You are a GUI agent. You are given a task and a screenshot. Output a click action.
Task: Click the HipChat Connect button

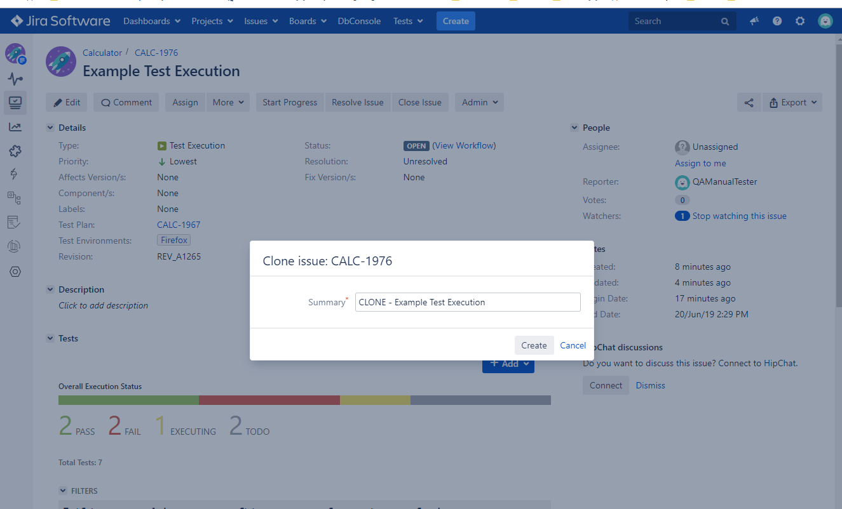coord(606,385)
